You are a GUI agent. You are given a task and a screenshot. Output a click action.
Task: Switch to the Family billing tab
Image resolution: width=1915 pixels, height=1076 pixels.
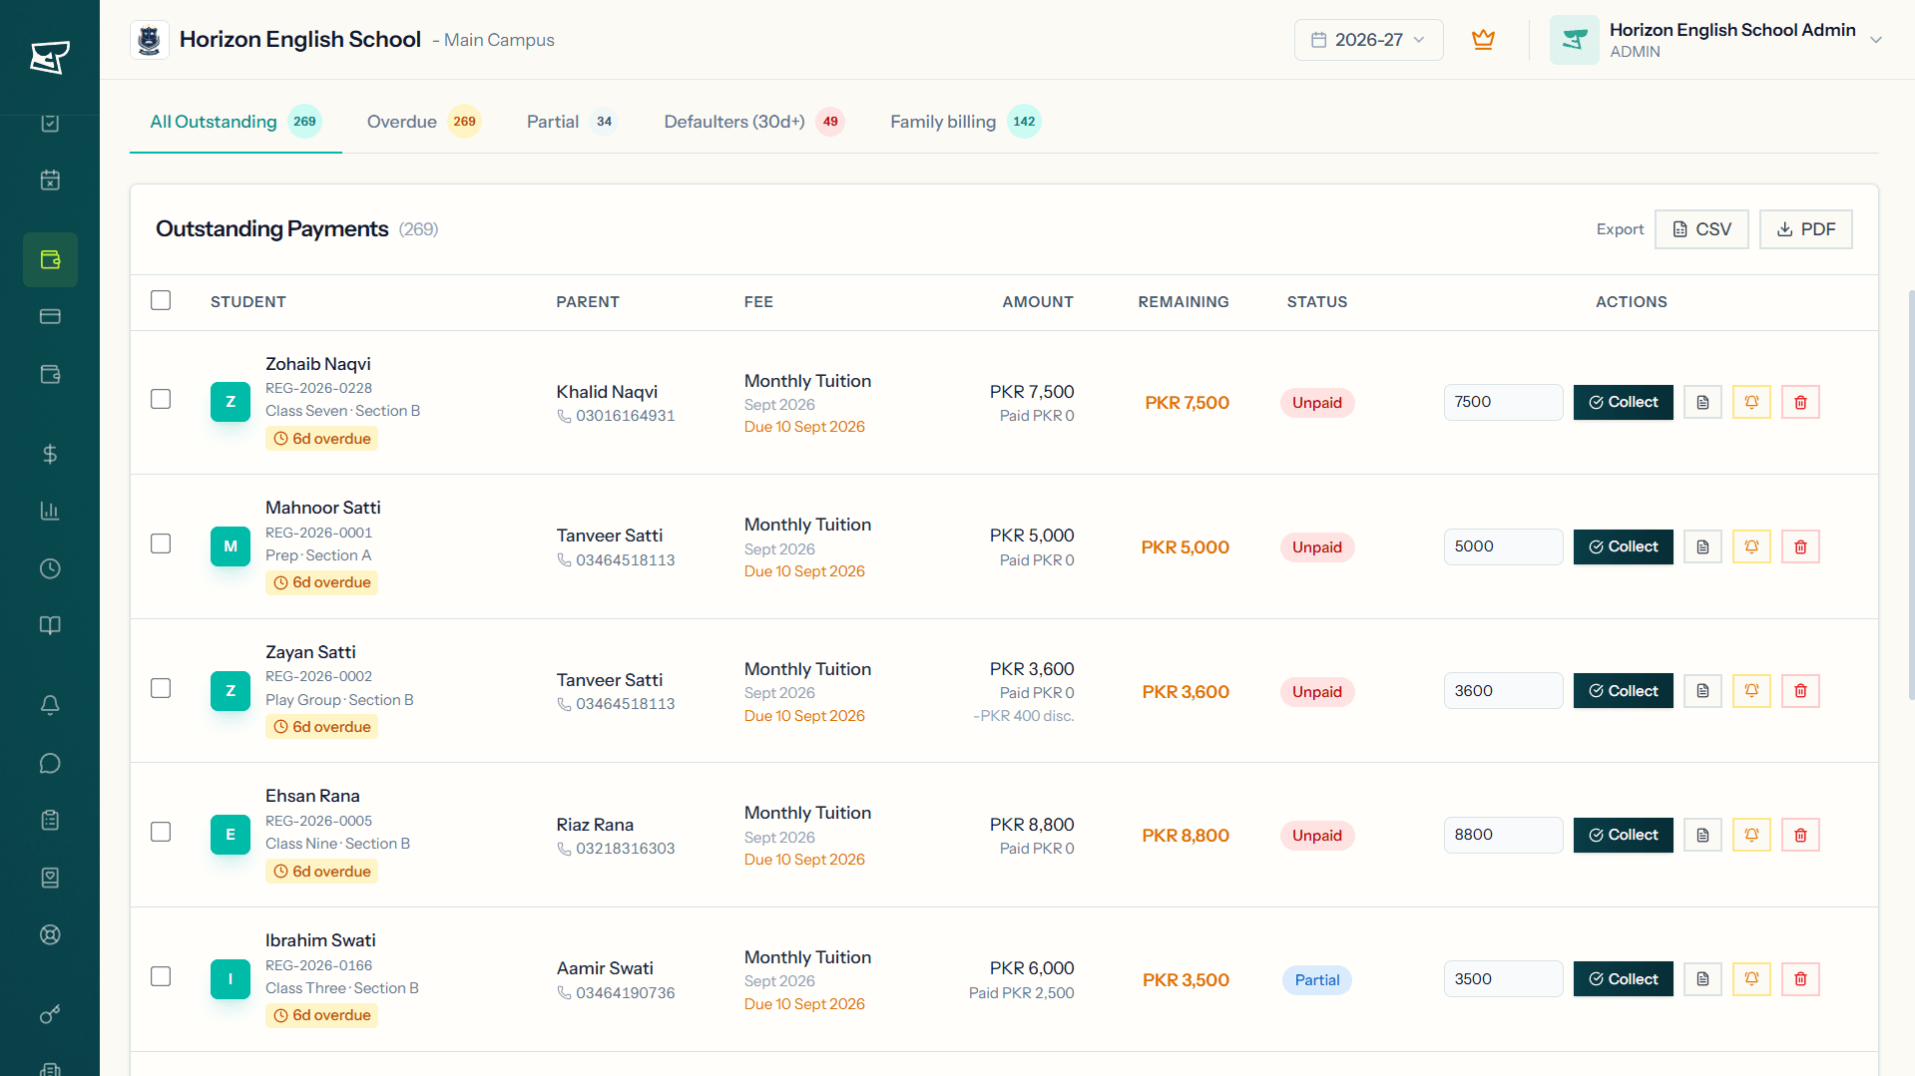(965, 122)
